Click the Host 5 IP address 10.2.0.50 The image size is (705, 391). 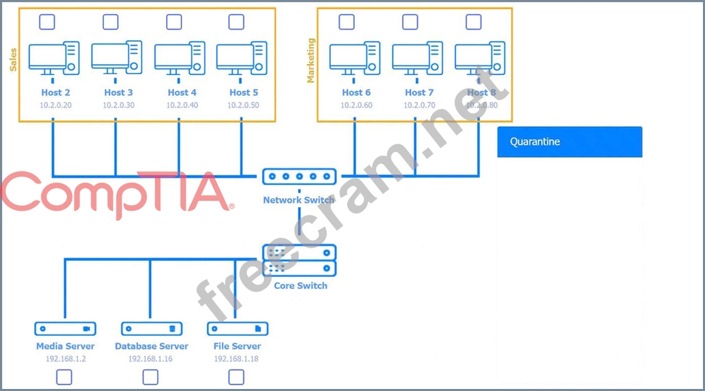243,106
